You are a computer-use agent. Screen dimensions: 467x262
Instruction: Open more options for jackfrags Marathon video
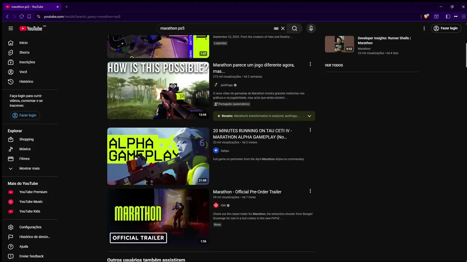[x=310, y=64]
